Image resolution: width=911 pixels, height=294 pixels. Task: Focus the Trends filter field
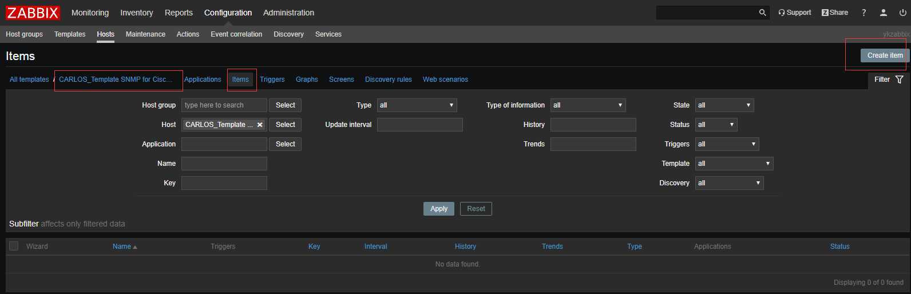coord(593,144)
